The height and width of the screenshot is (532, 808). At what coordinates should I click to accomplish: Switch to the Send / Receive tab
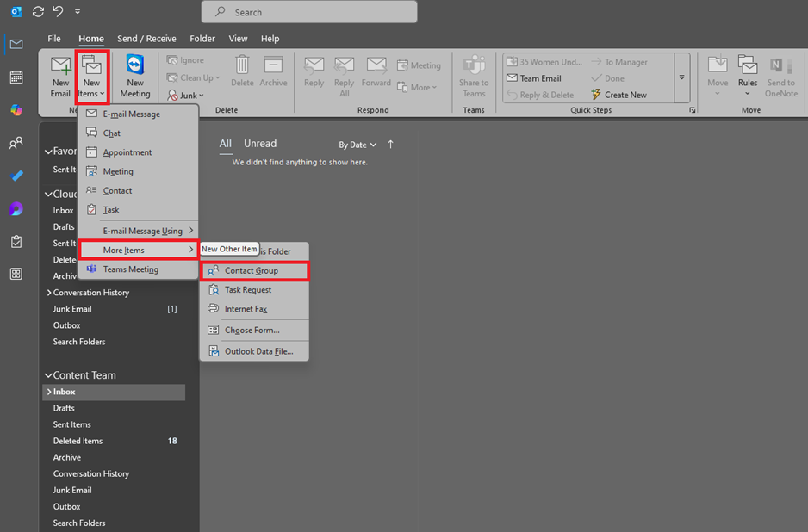(146, 38)
